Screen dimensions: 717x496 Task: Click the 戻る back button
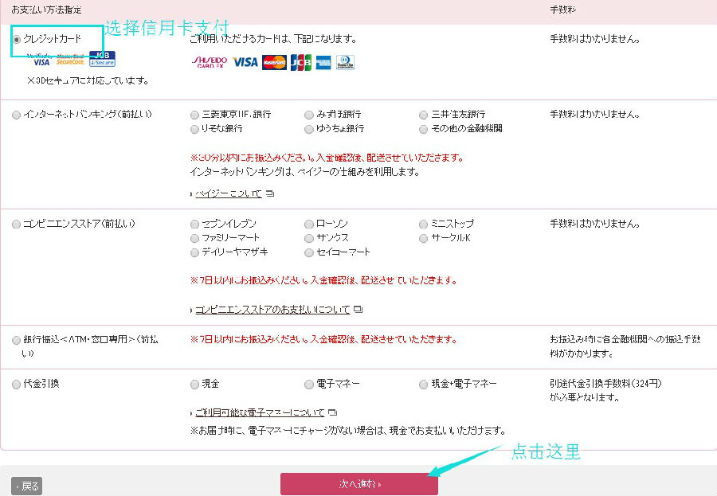pyautogui.click(x=26, y=486)
